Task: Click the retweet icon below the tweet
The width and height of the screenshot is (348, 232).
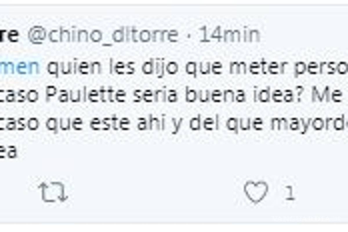Action: point(53,192)
